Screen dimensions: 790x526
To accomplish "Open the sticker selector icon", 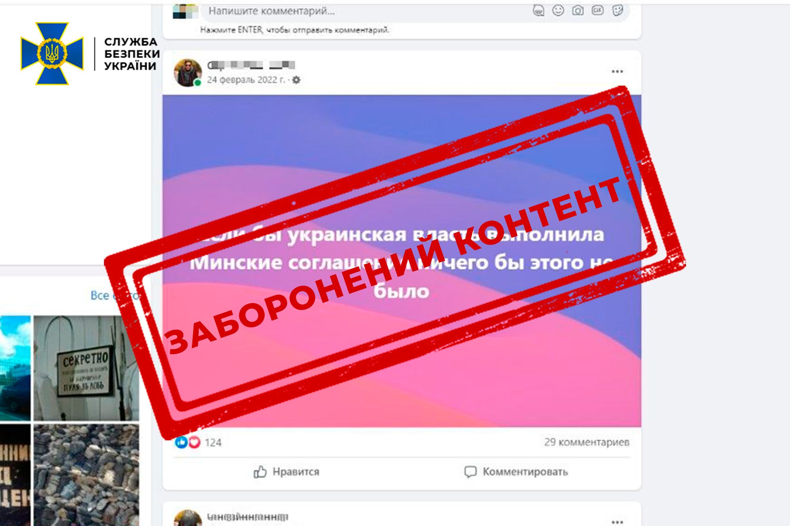I will 617,10.
